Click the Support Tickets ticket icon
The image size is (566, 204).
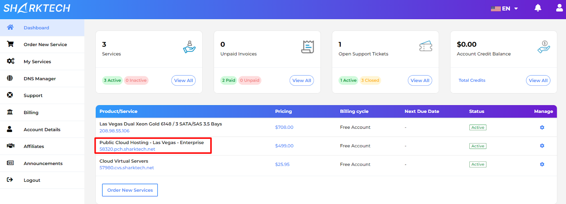click(426, 46)
